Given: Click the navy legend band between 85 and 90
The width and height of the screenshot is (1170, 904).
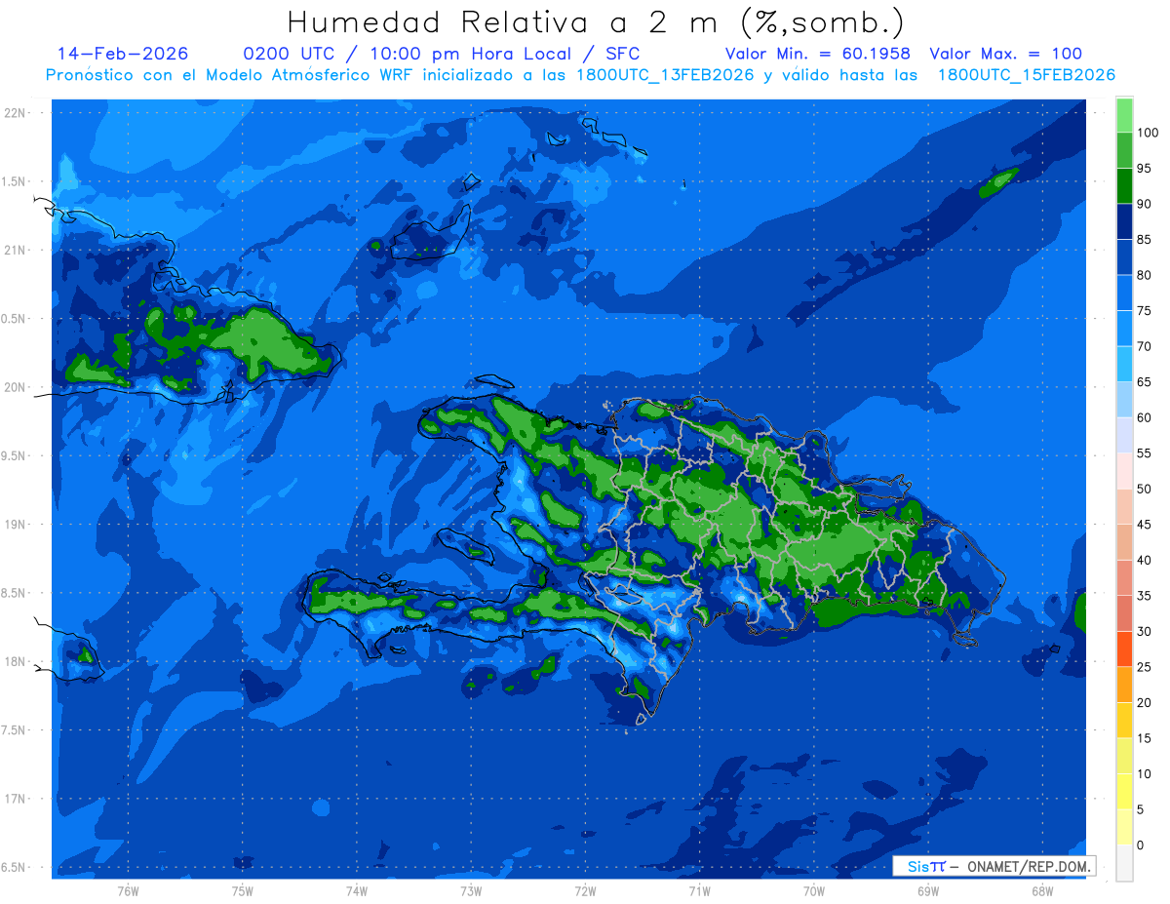Looking at the screenshot, I should (x=1124, y=221).
